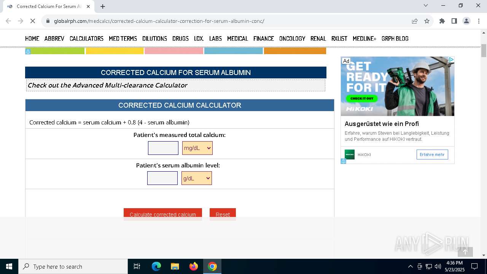
Task: Click the 'Ausgerüstet wie ein Profi' ad headline
Action: pyautogui.click(x=382, y=124)
